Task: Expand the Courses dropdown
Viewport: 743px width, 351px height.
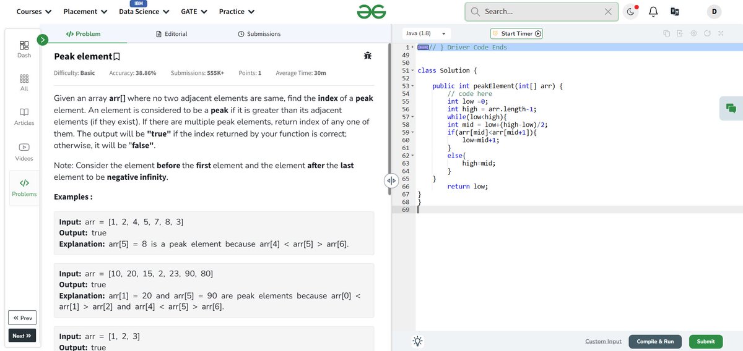Action: coord(34,11)
